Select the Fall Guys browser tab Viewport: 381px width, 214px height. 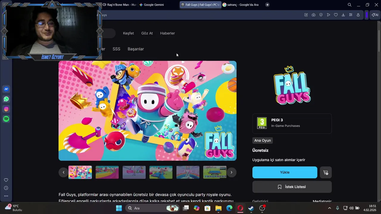click(200, 5)
